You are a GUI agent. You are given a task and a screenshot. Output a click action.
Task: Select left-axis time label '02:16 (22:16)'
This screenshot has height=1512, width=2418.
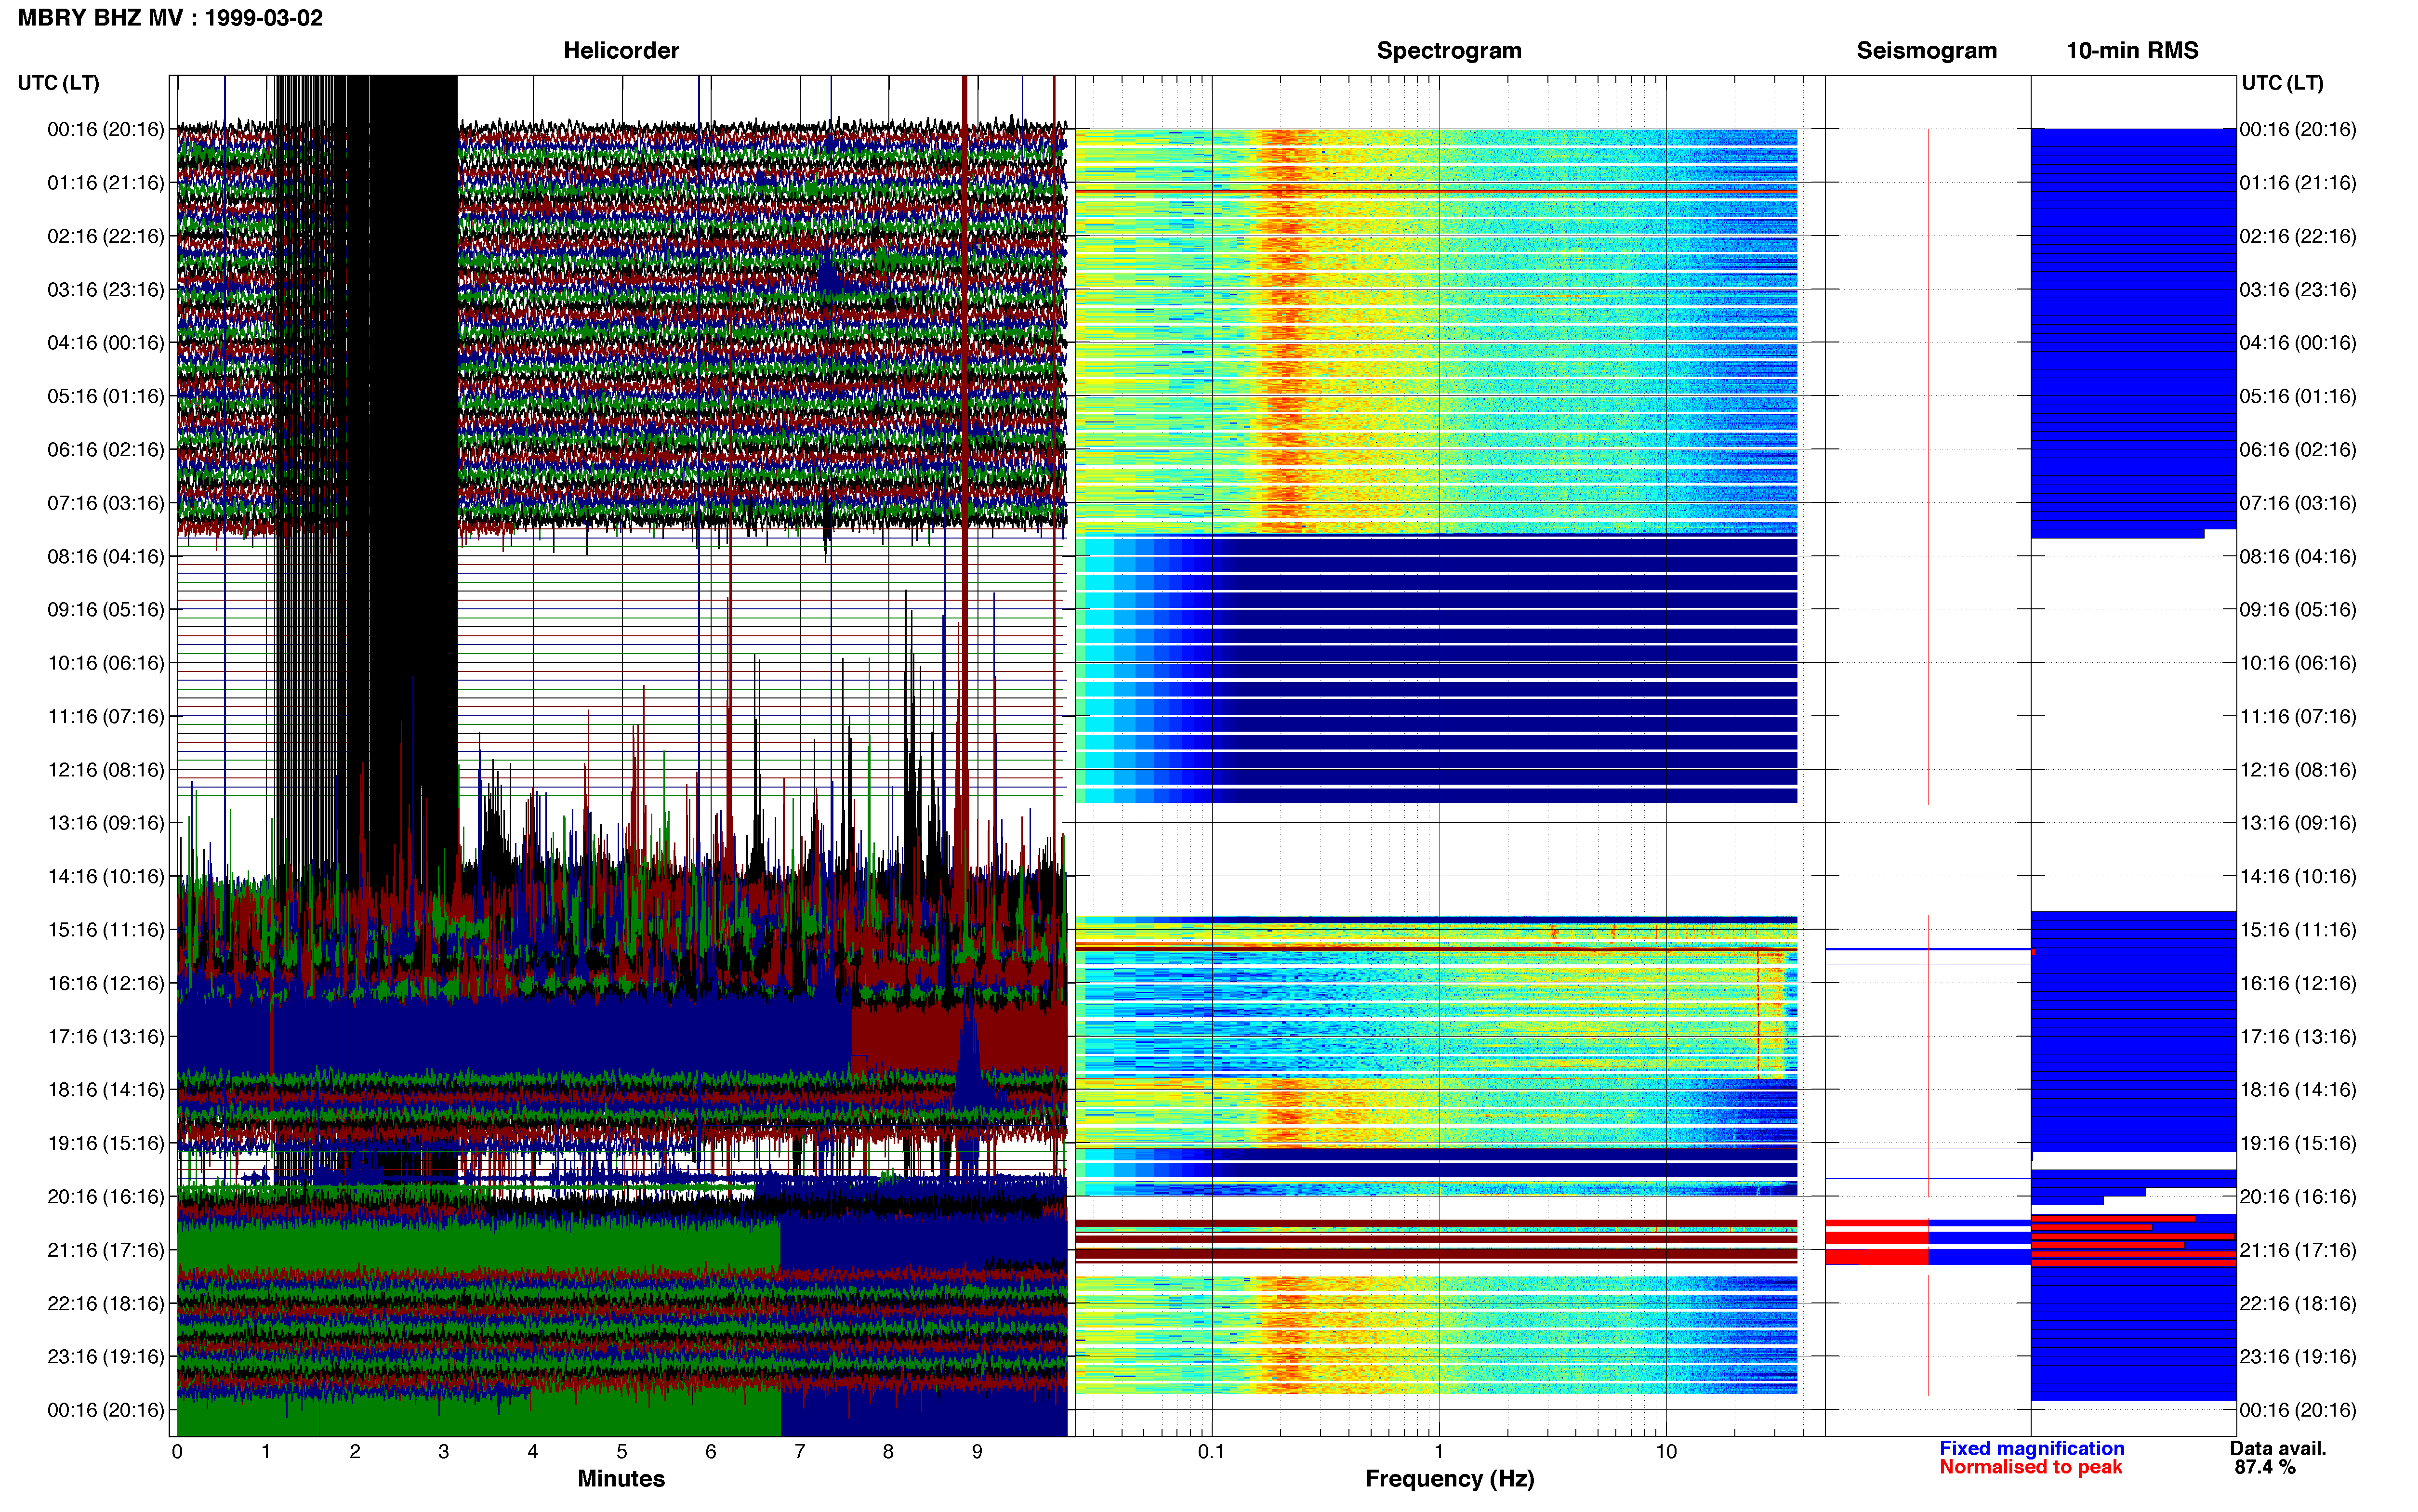106,236
